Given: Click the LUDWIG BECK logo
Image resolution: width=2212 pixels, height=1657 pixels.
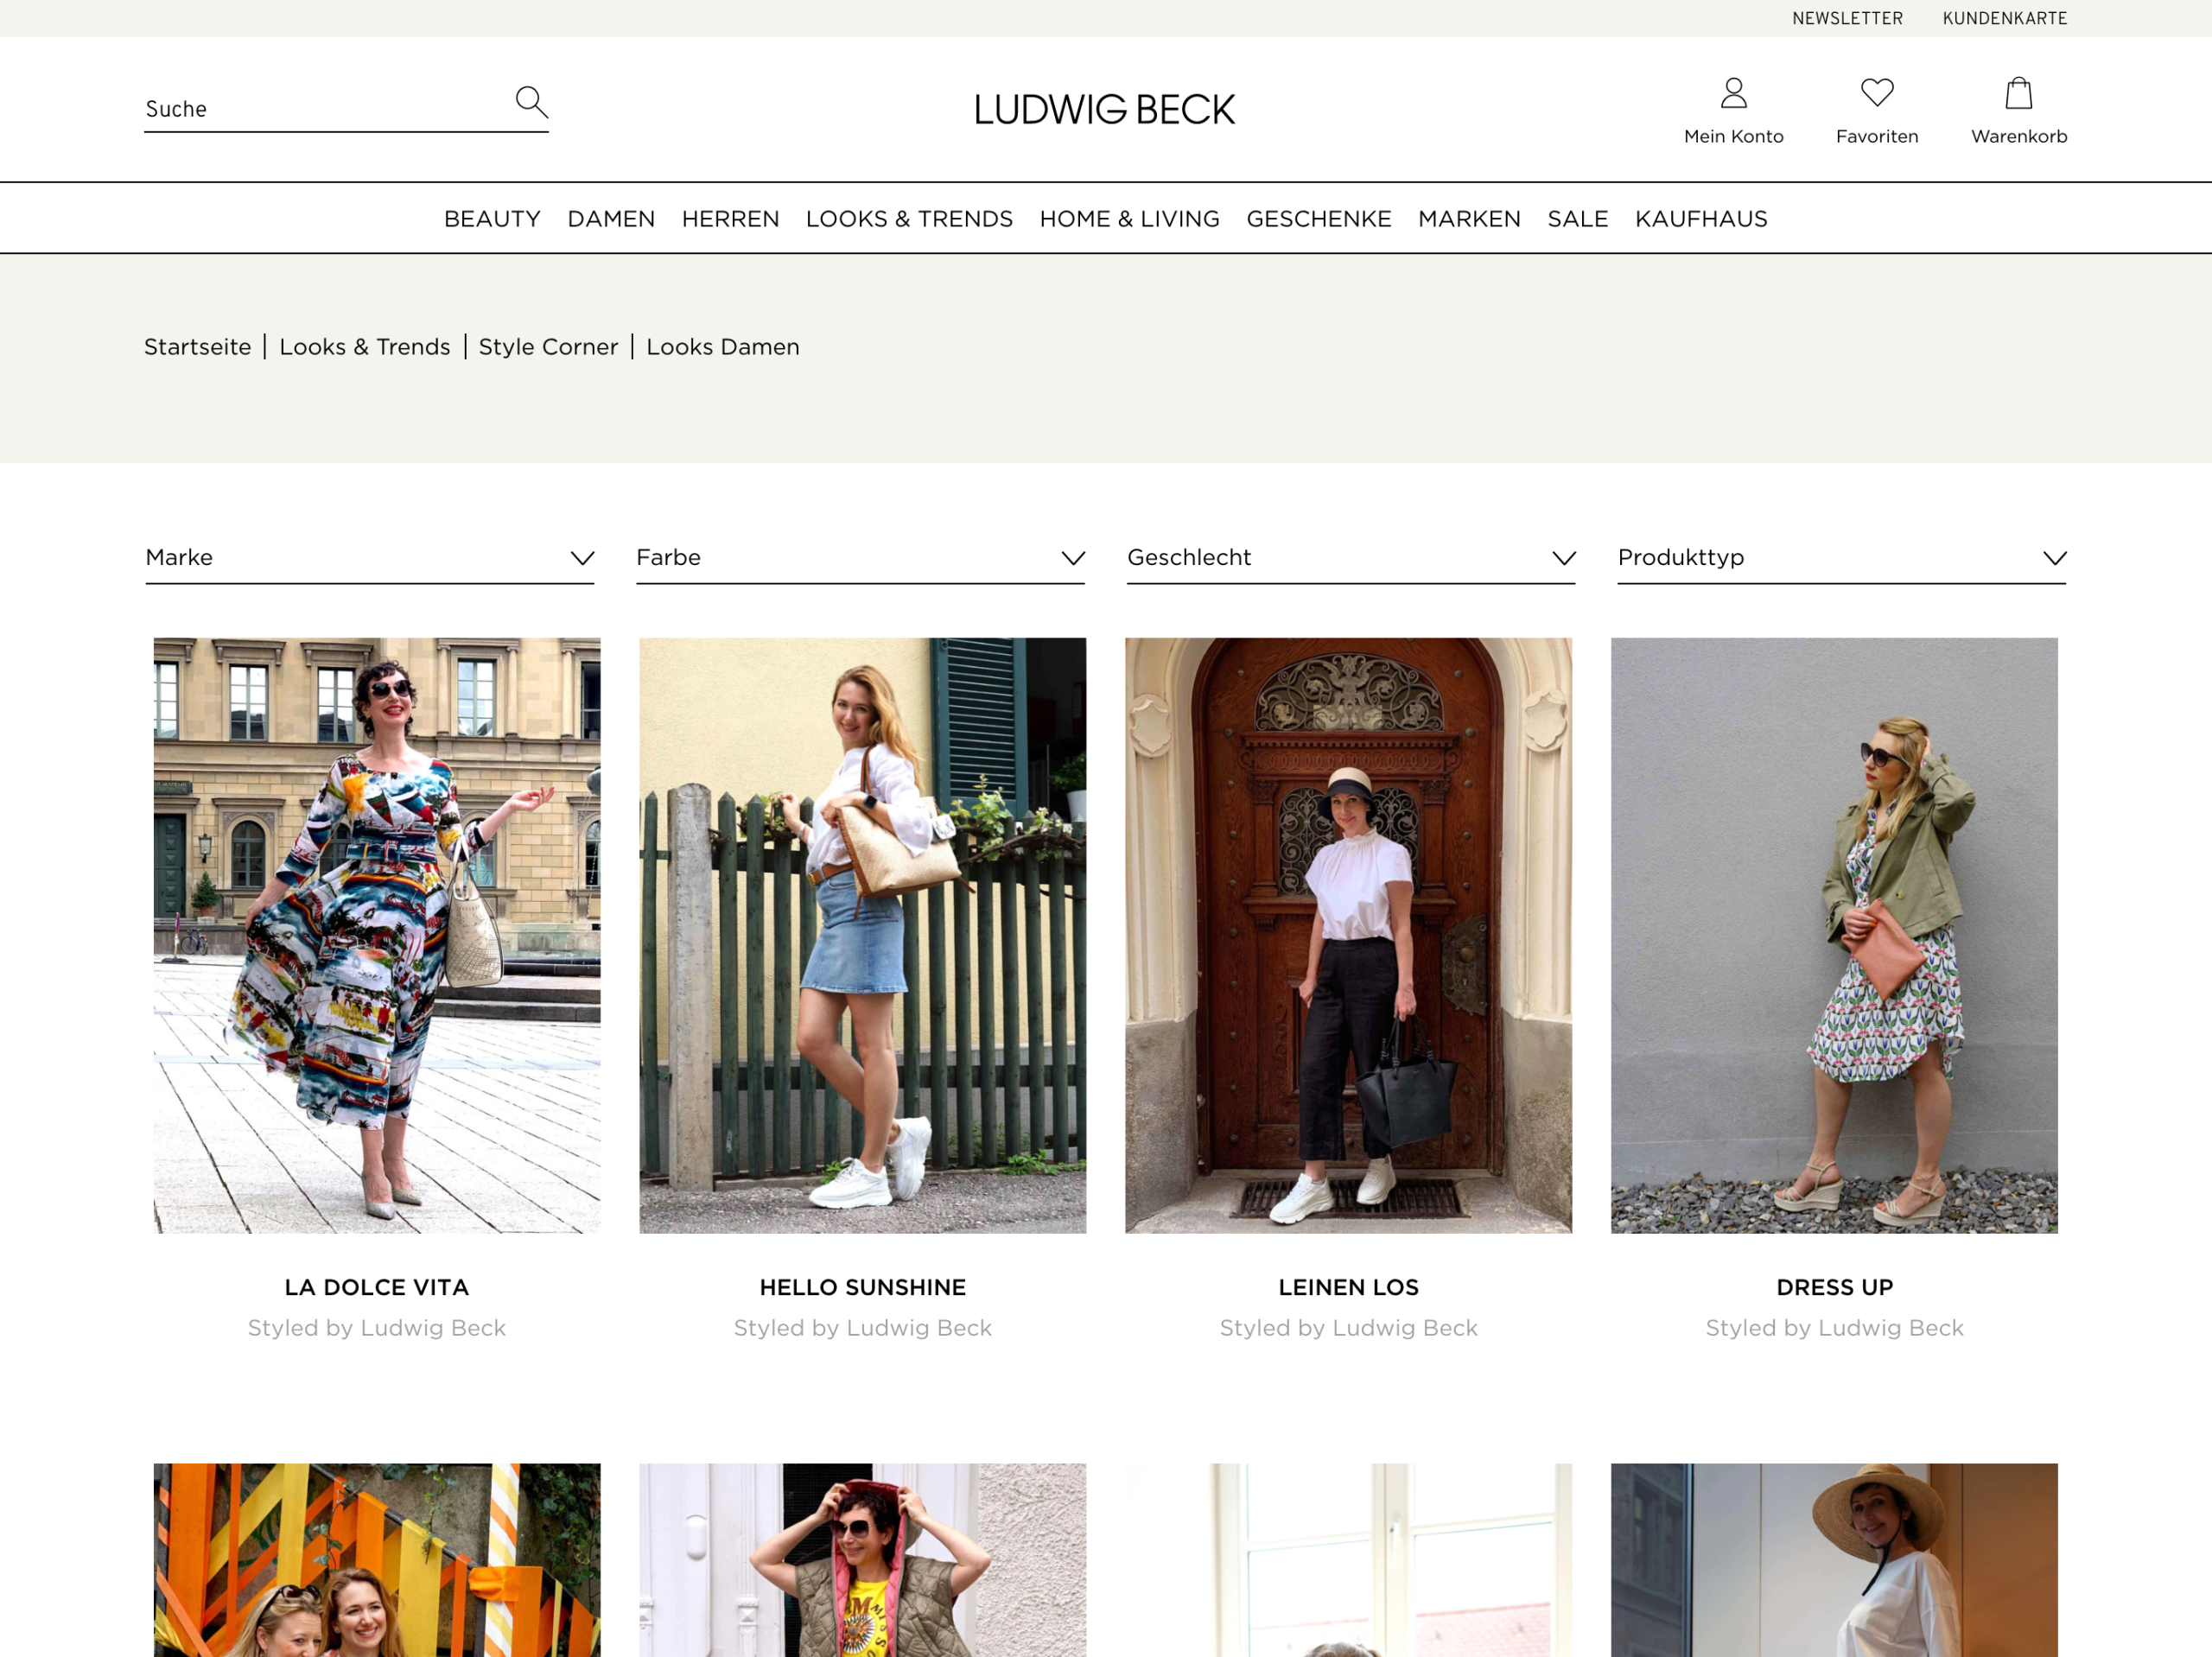Looking at the screenshot, I should click(1105, 108).
